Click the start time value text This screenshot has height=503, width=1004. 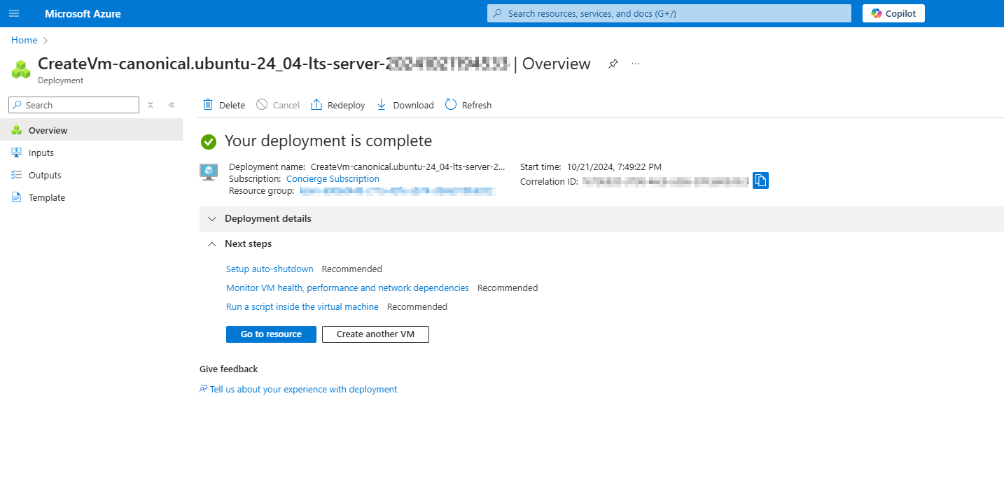[614, 167]
